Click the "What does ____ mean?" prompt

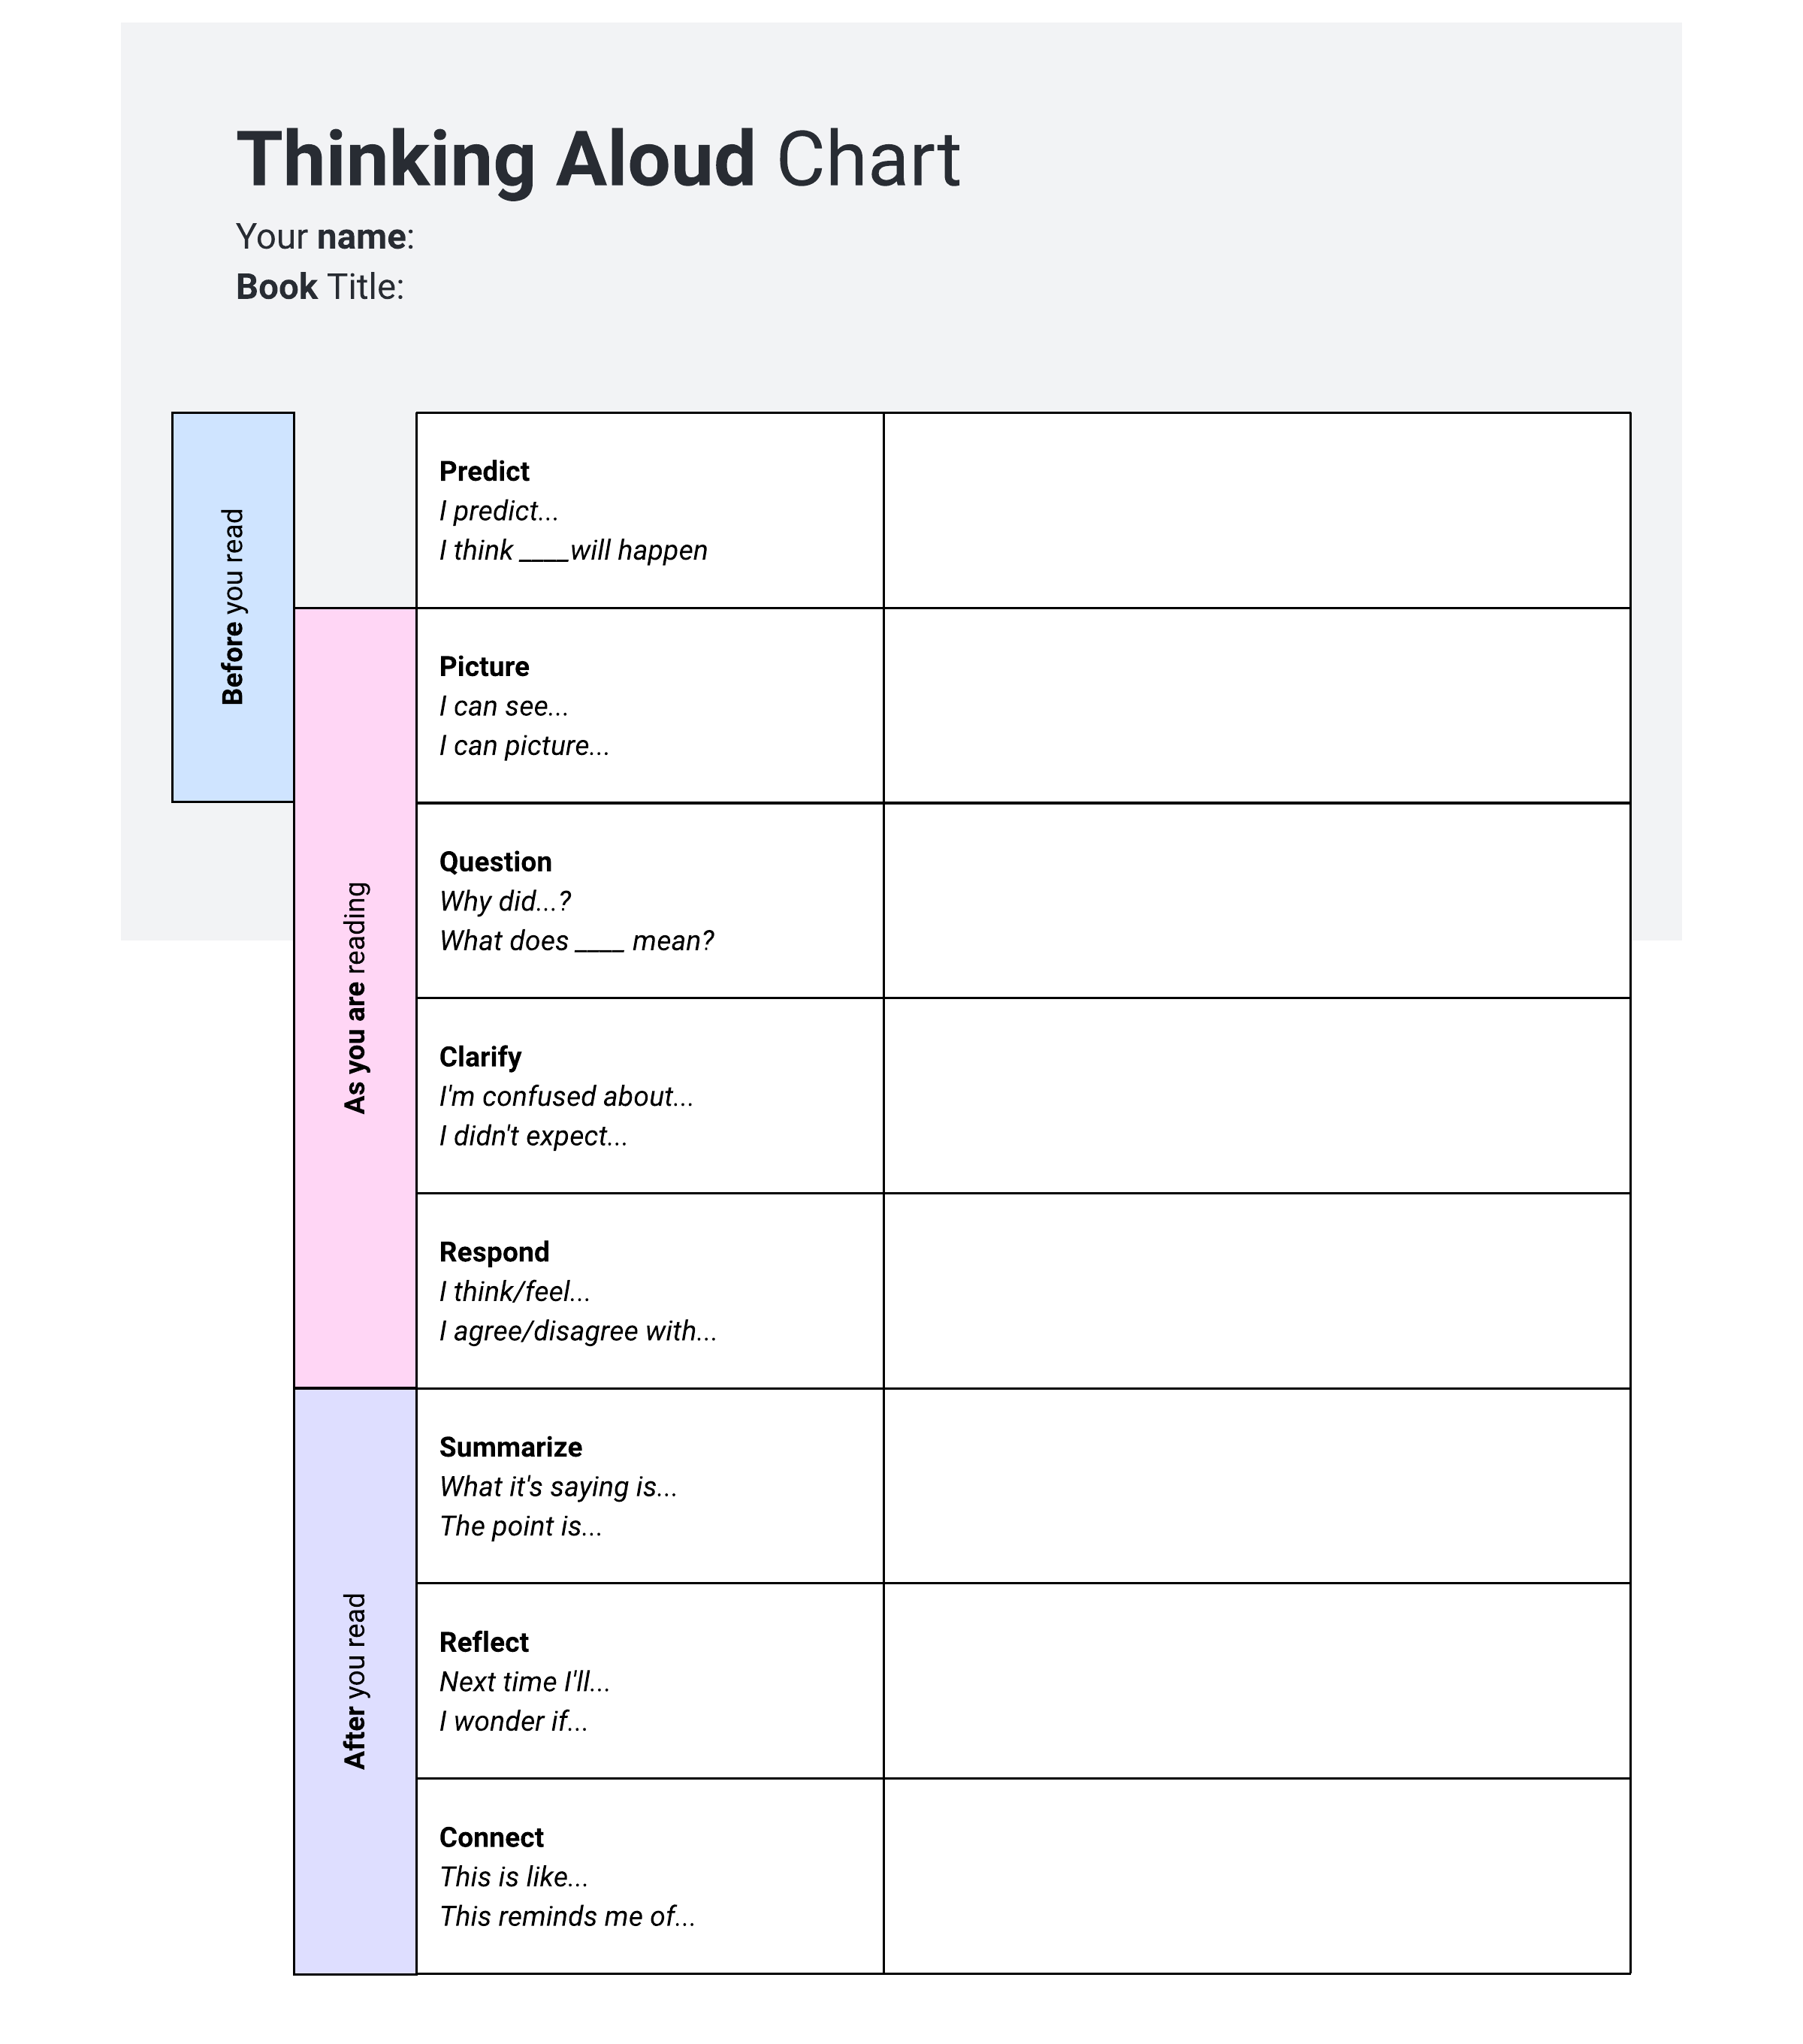click(x=576, y=941)
